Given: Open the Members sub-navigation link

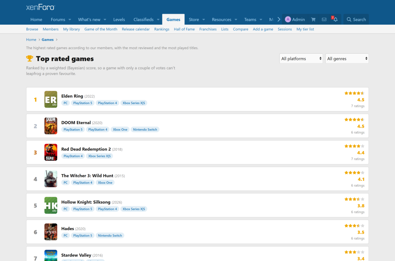Looking at the screenshot, I should click(x=51, y=29).
